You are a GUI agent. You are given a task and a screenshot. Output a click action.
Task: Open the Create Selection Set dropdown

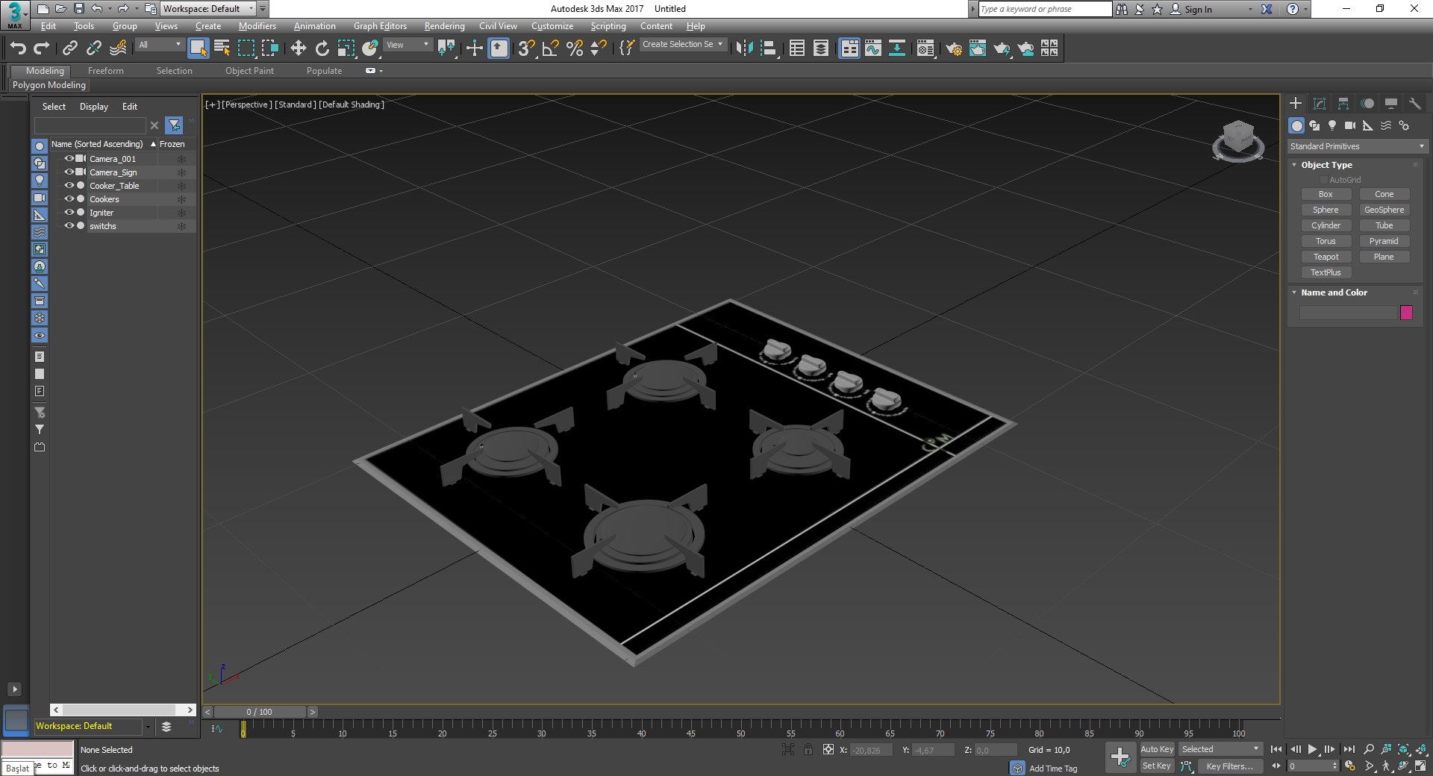point(683,44)
